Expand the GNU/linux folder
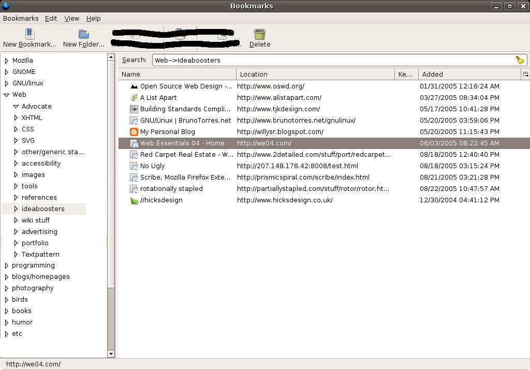This screenshot has width=530, height=370. (6, 83)
